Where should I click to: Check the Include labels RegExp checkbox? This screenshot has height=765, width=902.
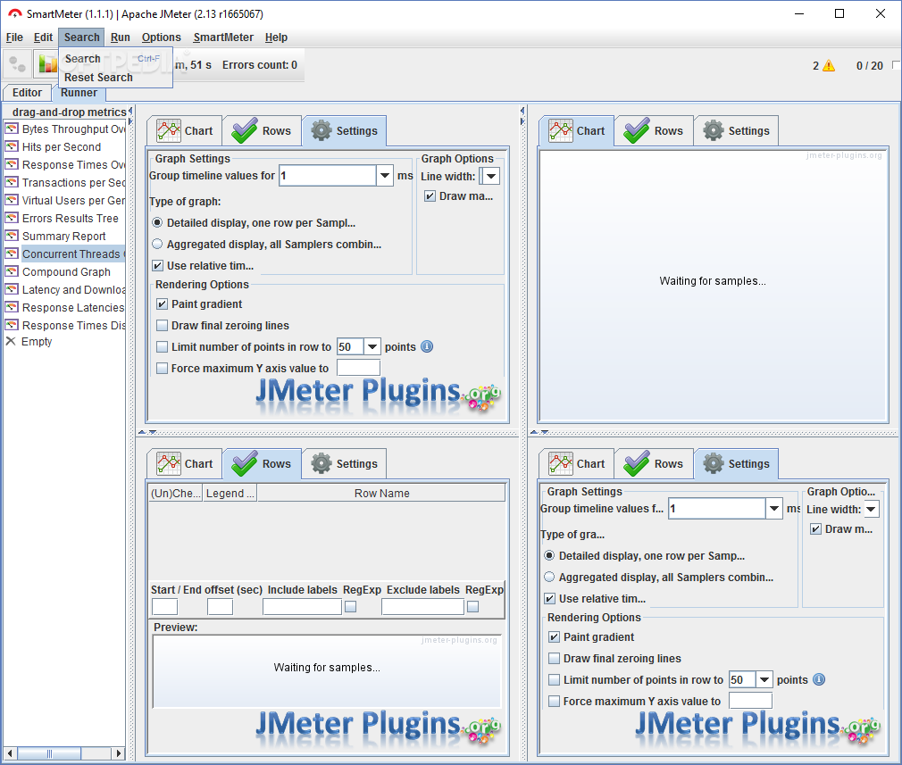350,607
